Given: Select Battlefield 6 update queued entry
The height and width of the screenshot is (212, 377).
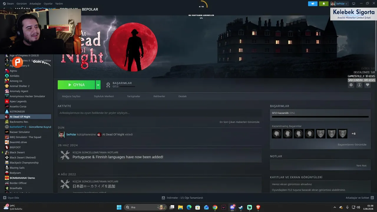Looking at the screenshot, I should pos(30,127).
